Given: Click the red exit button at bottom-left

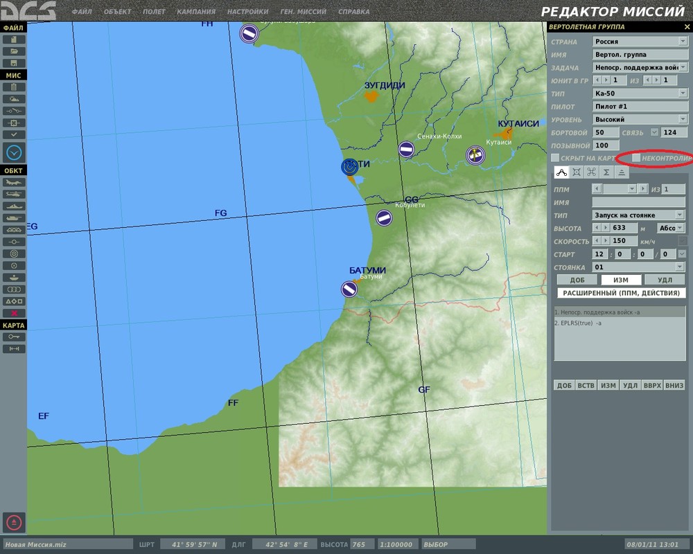Looking at the screenshot, I should [14, 522].
